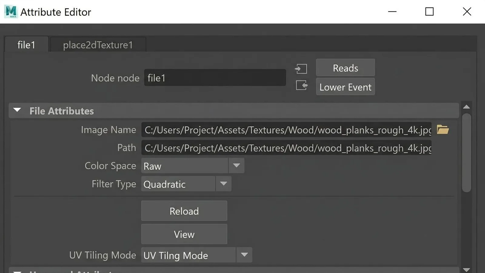Click the Node node label
This screenshot has width=485, height=273.
pyautogui.click(x=115, y=78)
